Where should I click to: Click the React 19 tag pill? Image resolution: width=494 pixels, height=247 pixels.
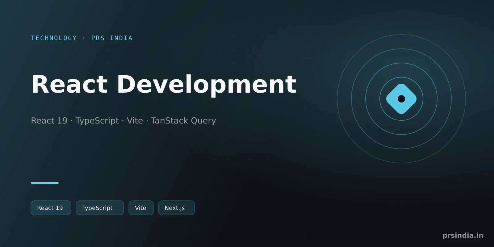[51, 208]
